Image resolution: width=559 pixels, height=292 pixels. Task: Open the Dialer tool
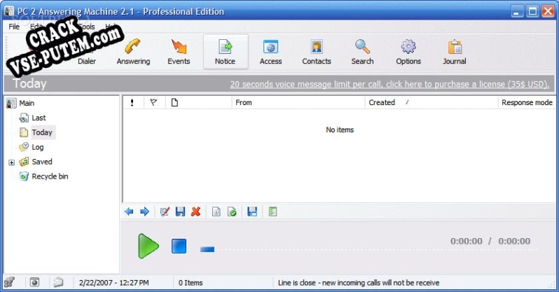click(87, 52)
